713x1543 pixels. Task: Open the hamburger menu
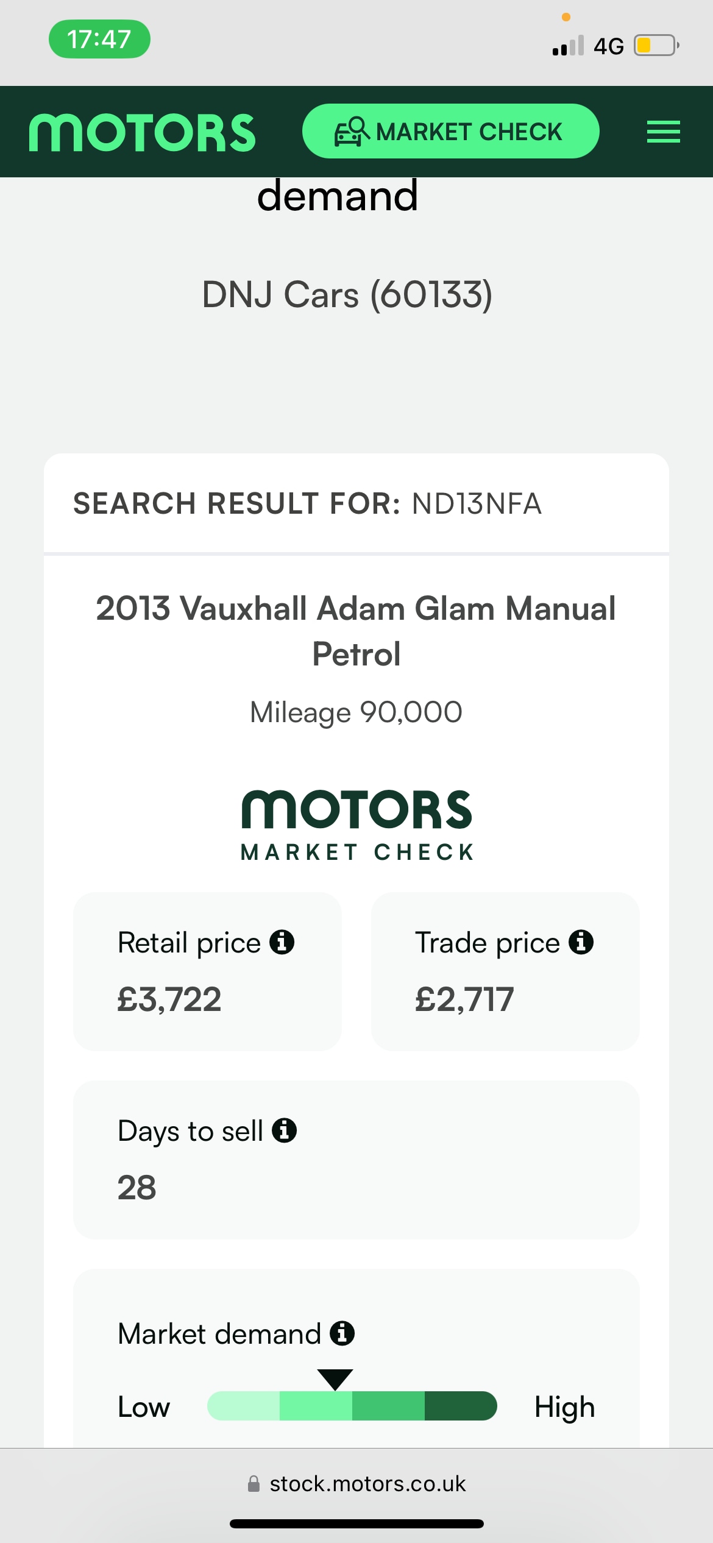[663, 132]
